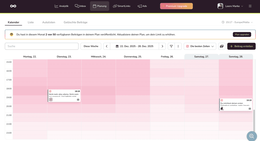Click the infinity logo in header
260x141 pixels.
coord(13,6)
